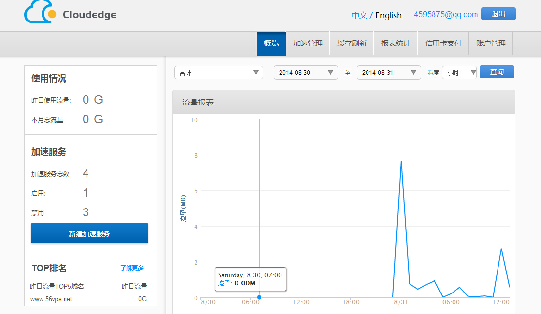The height and width of the screenshot is (314, 541).
Task: Open the 加速管理 tab
Action: (x=308, y=43)
